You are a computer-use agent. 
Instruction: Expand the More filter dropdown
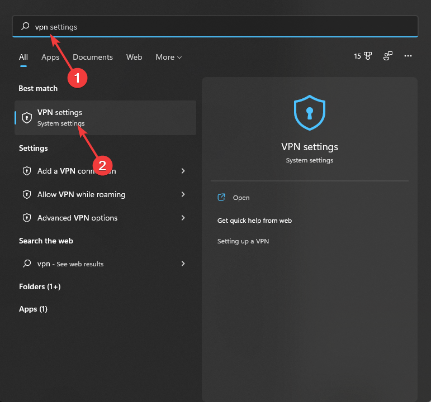click(x=168, y=57)
